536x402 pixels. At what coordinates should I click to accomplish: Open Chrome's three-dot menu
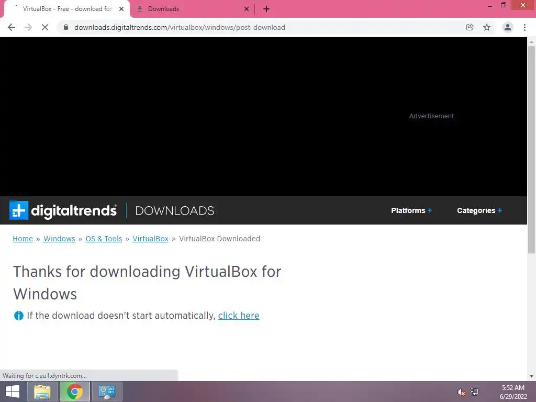(x=524, y=27)
